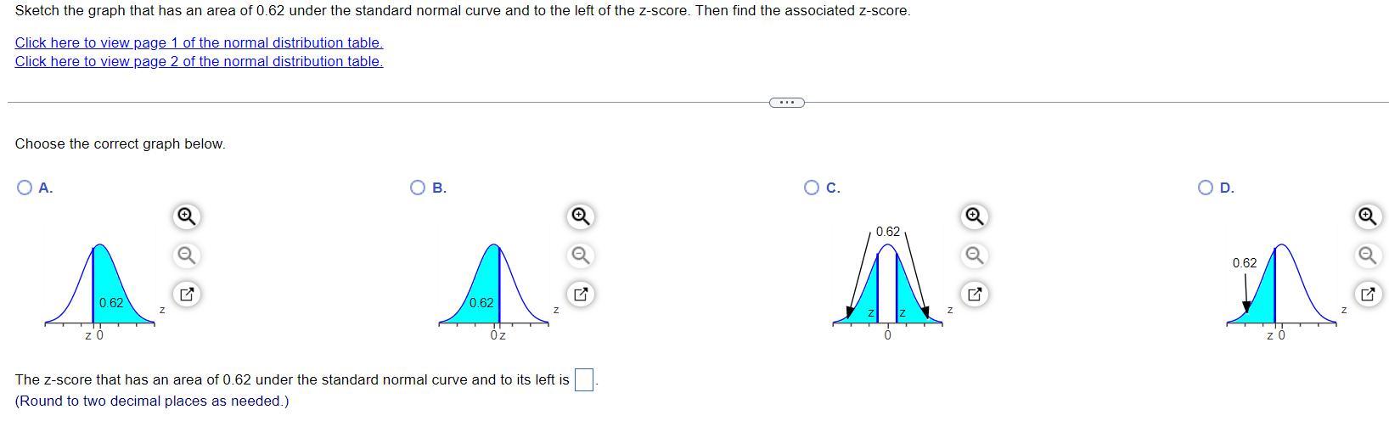Open page 2 of normal distribution table
The width and height of the screenshot is (1389, 421).
point(199,61)
